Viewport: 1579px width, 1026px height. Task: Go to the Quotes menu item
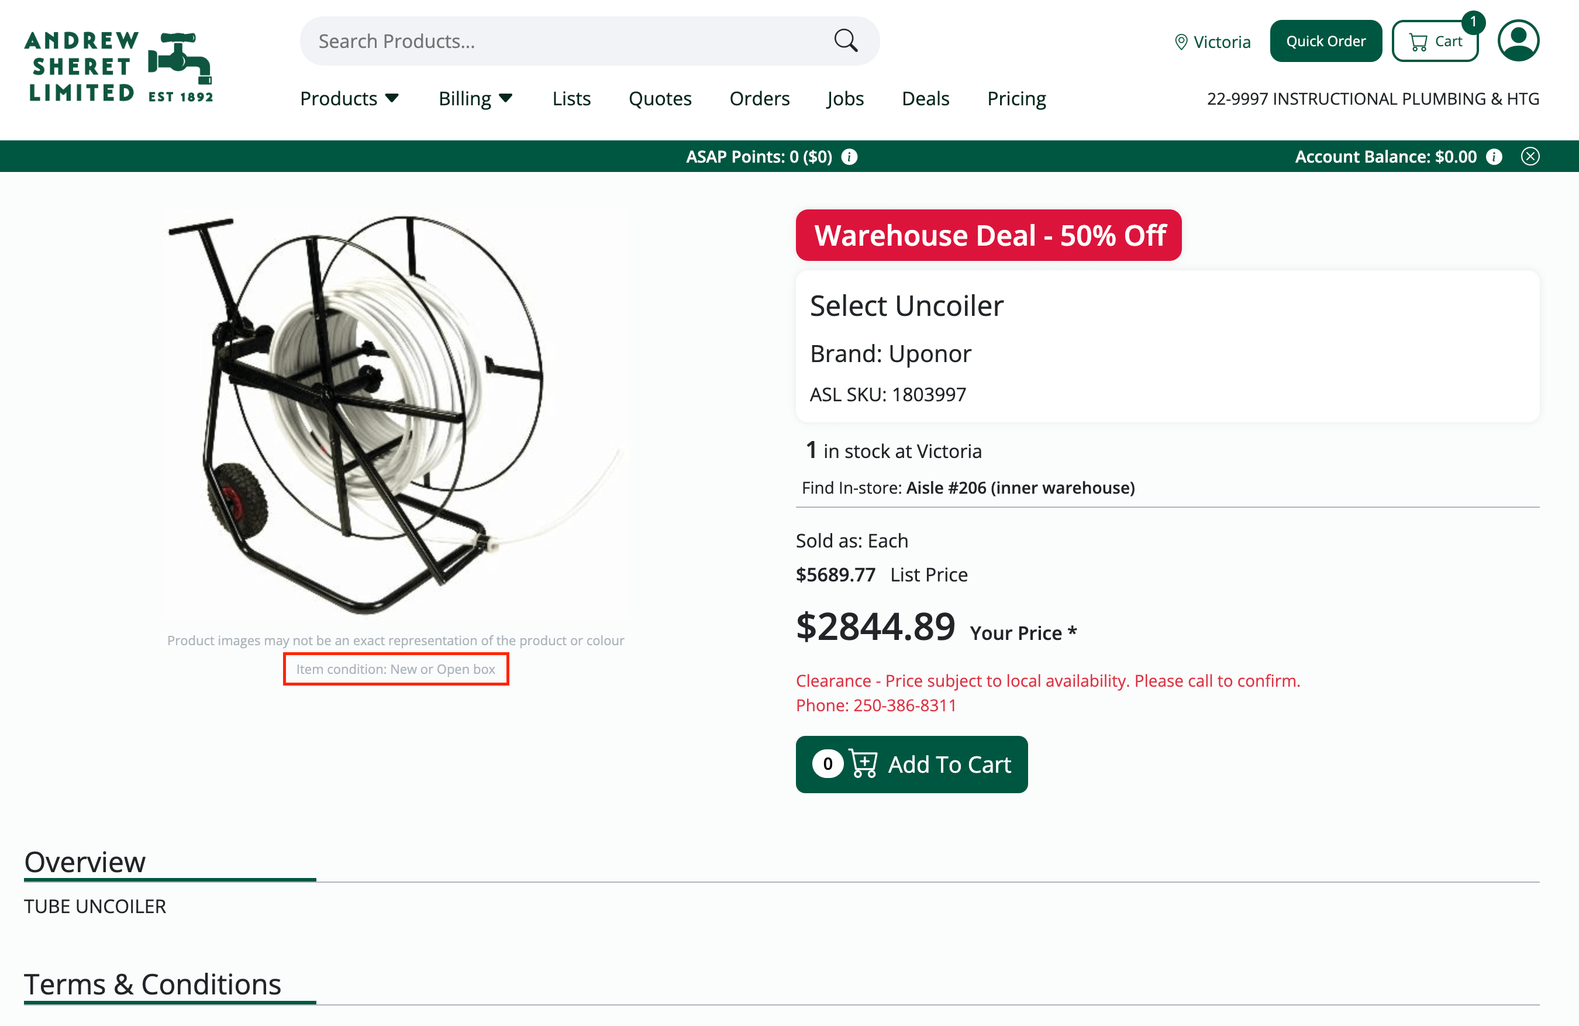click(660, 98)
